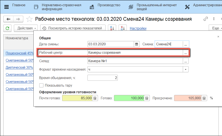The height and width of the screenshot is (136, 222).
Task: Click the refresh icon in toolbar
Action: click(x=7, y=28)
